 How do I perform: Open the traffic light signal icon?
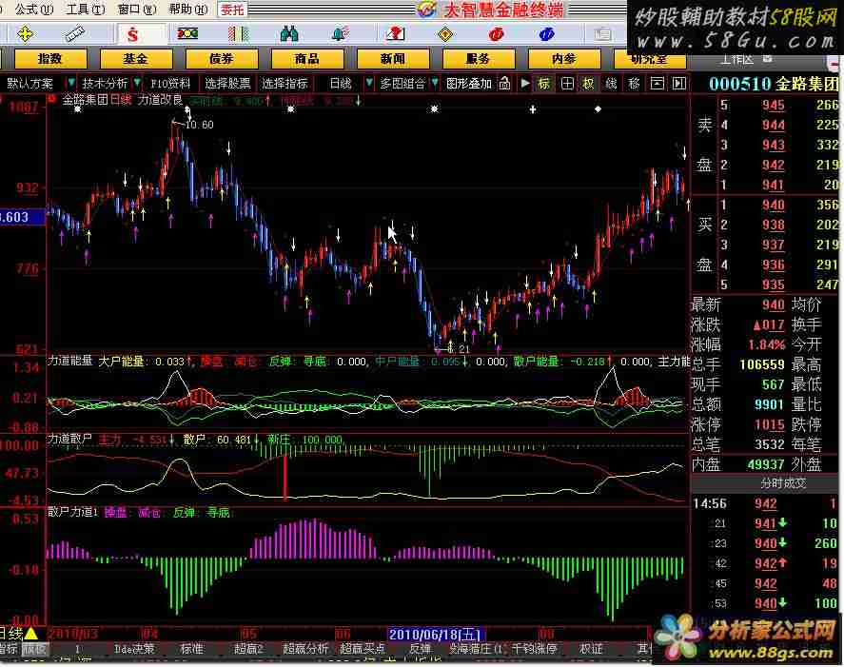(187, 34)
